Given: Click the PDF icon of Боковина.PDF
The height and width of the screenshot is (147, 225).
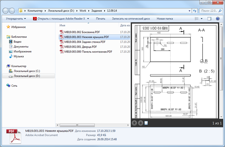Looking at the screenshot, I should point(61,32).
